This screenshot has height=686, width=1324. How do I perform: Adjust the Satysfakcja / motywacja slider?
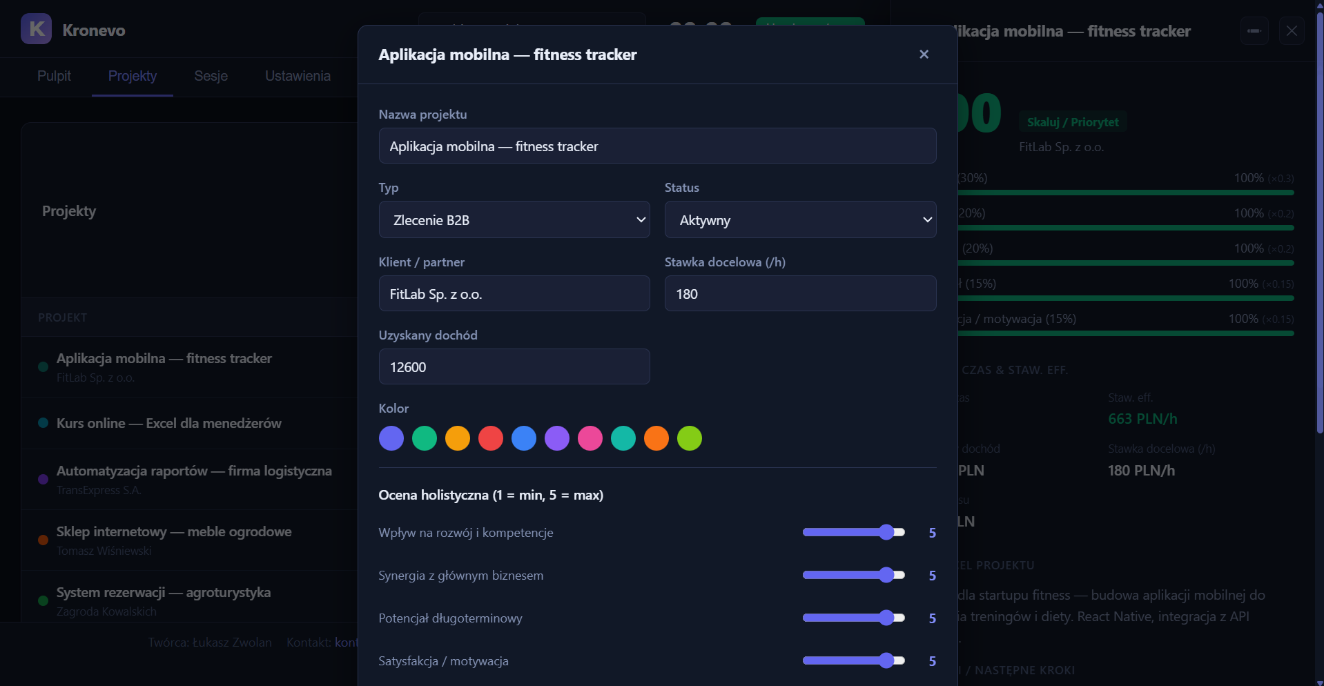(x=854, y=660)
